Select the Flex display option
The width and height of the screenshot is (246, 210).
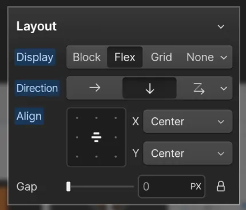(x=125, y=57)
